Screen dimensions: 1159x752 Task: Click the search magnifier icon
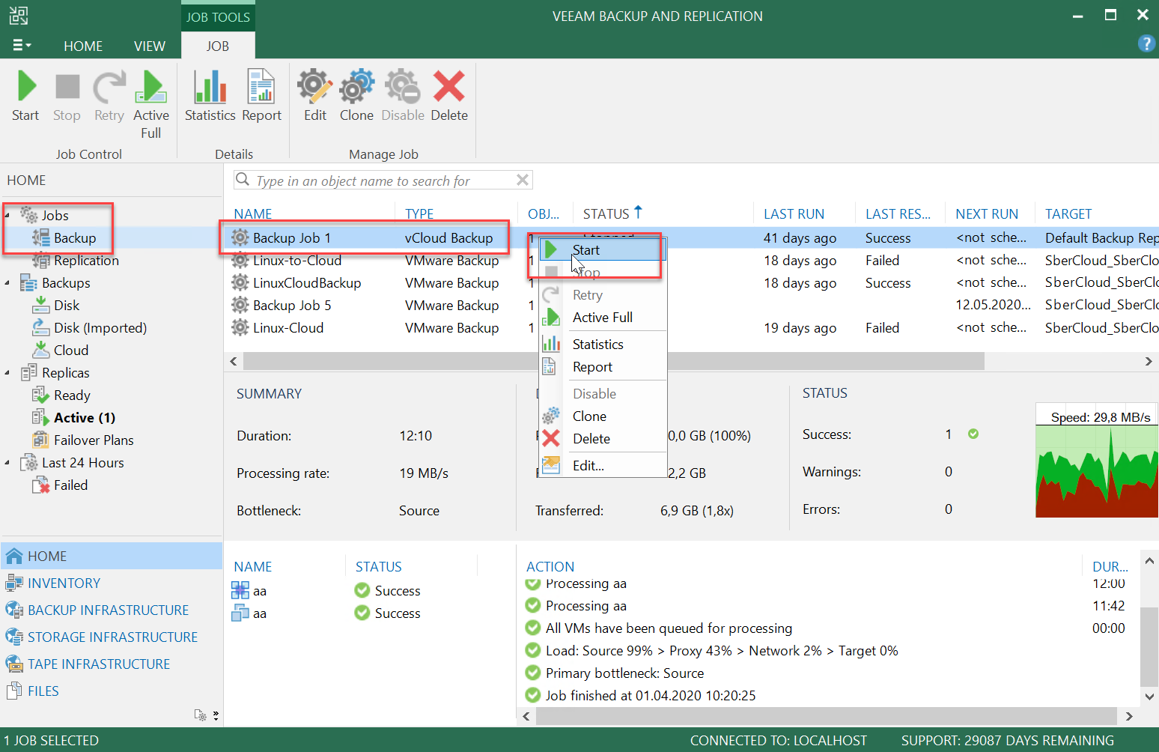(x=243, y=180)
